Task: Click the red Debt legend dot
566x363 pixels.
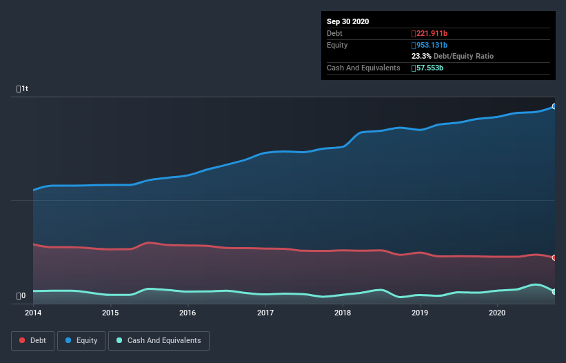Action: pyautogui.click(x=22, y=340)
